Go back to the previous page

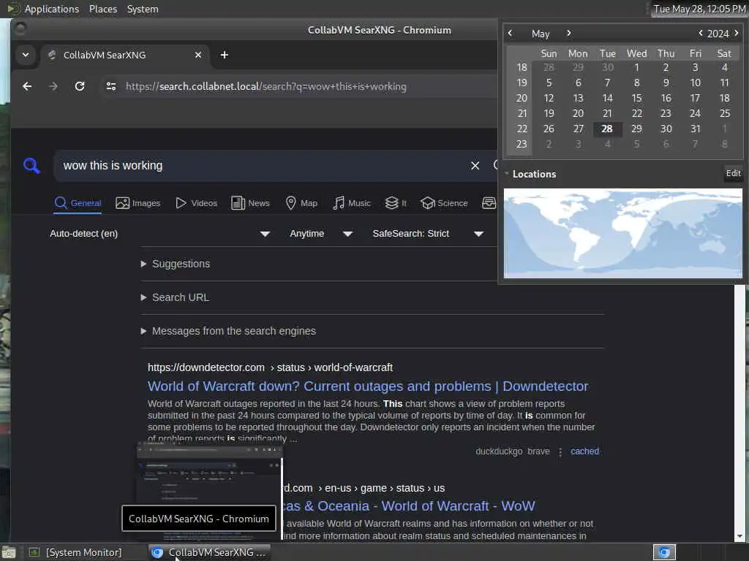[x=27, y=86]
